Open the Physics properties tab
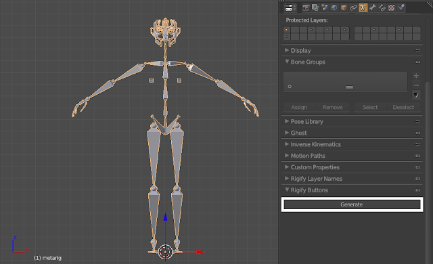The height and width of the screenshot is (264, 433). pyautogui.click(x=401, y=7)
